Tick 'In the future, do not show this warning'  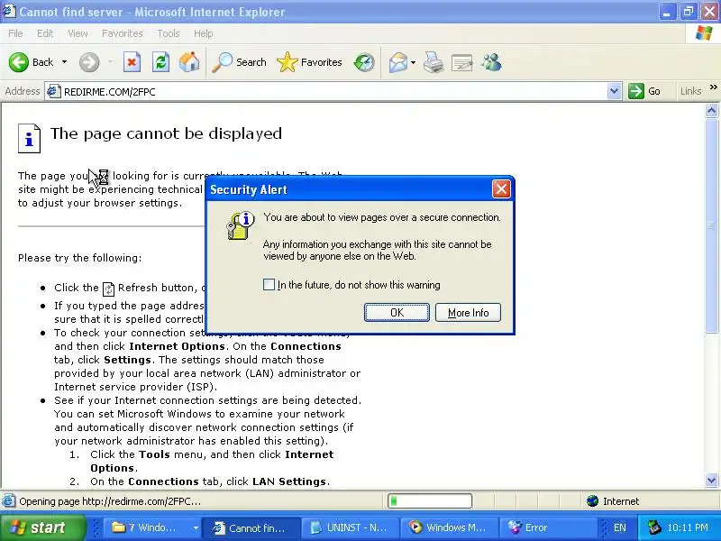point(269,284)
